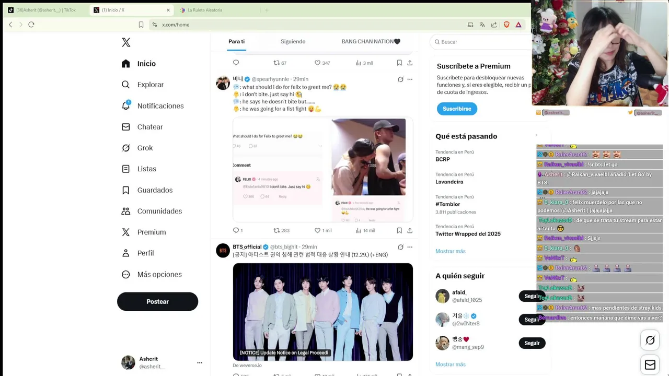Open Listas in the sidebar

click(139, 169)
